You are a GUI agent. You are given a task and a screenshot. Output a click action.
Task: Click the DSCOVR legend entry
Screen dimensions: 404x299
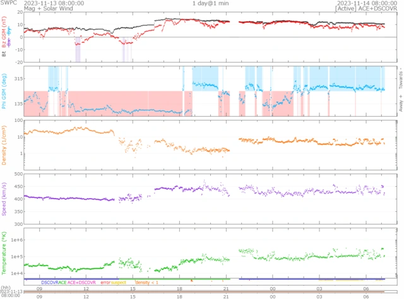[50, 283]
